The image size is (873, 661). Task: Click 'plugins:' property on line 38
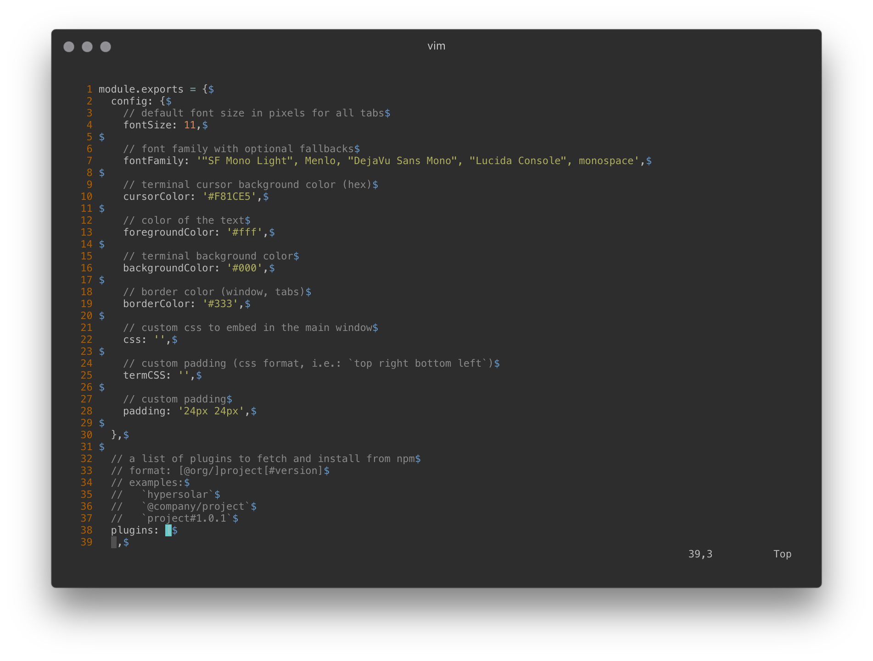click(135, 530)
